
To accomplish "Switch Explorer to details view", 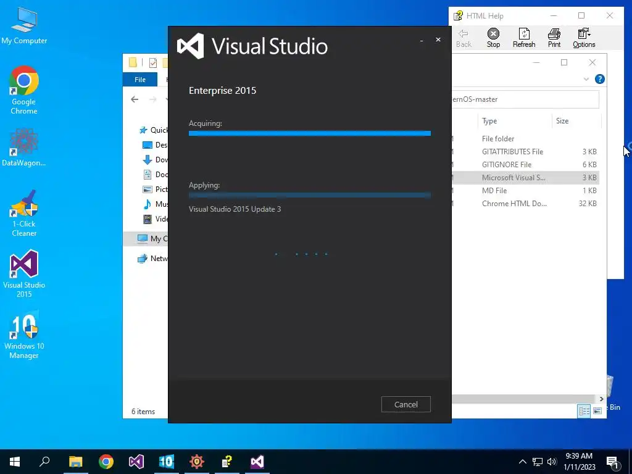I will point(584,410).
